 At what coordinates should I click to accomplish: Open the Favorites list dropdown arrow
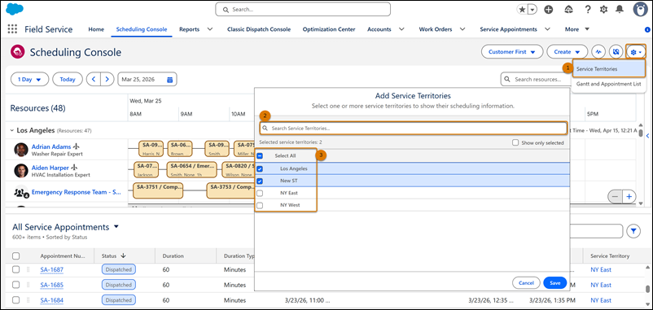pyautogui.click(x=532, y=10)
